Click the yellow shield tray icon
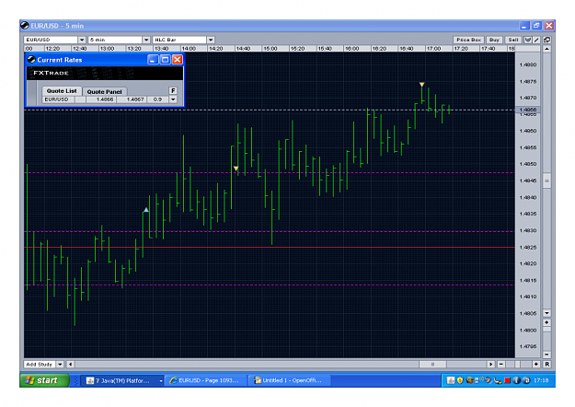The height and width of the screenshot is (407, 575). [460, 380]
